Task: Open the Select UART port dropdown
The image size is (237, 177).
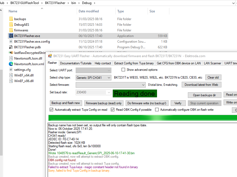Action: tap(94, 70)
